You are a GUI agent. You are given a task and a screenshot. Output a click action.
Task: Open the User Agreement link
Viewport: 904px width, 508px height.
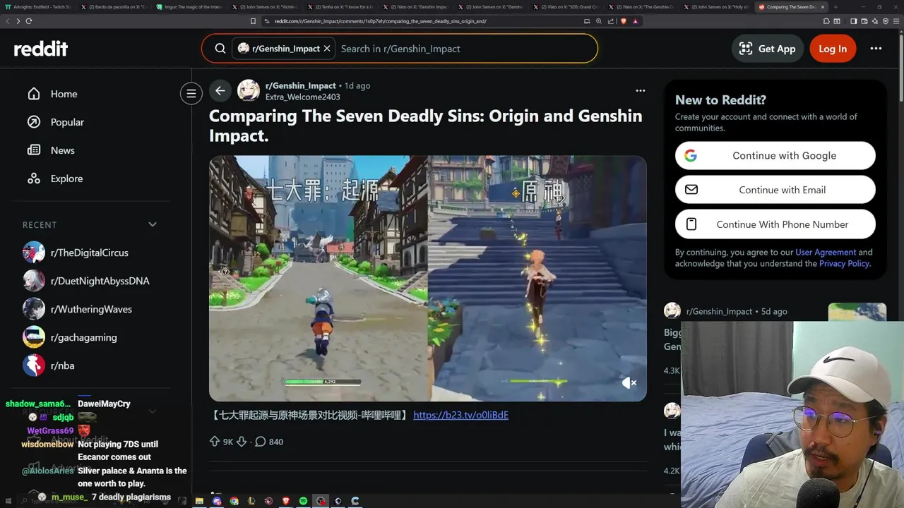(826, 252)
